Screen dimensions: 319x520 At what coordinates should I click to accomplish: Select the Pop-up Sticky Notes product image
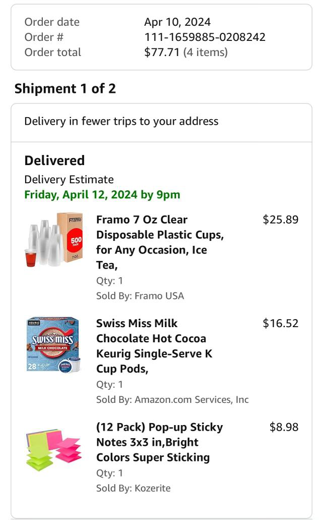pyautogui.click(x=54, y=448)
